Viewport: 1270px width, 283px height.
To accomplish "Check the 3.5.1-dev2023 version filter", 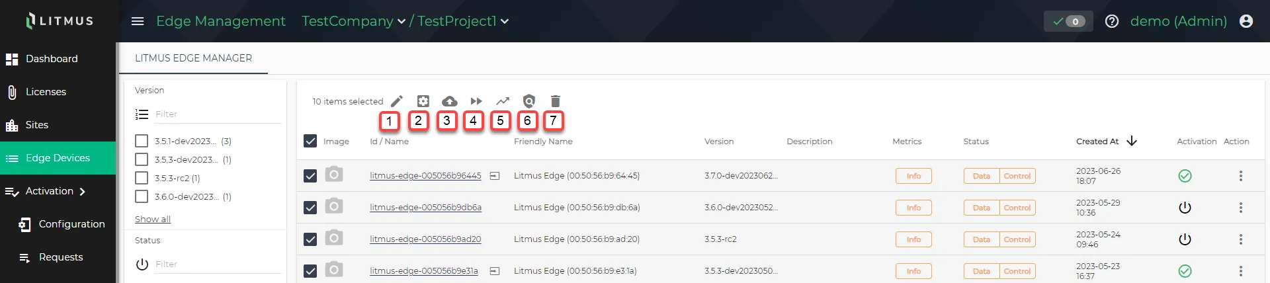I will pyautogui.click(x=142, y=141).
